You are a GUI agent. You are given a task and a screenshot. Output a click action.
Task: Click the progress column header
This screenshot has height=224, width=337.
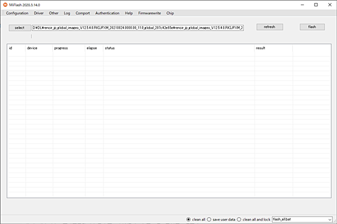(x=69, y=48)
